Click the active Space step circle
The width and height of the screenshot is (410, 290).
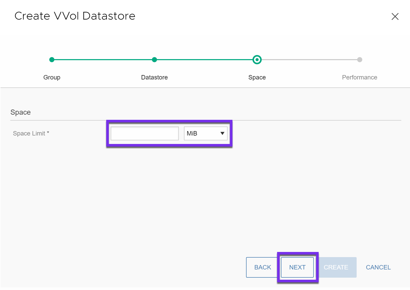coord(257,60)
